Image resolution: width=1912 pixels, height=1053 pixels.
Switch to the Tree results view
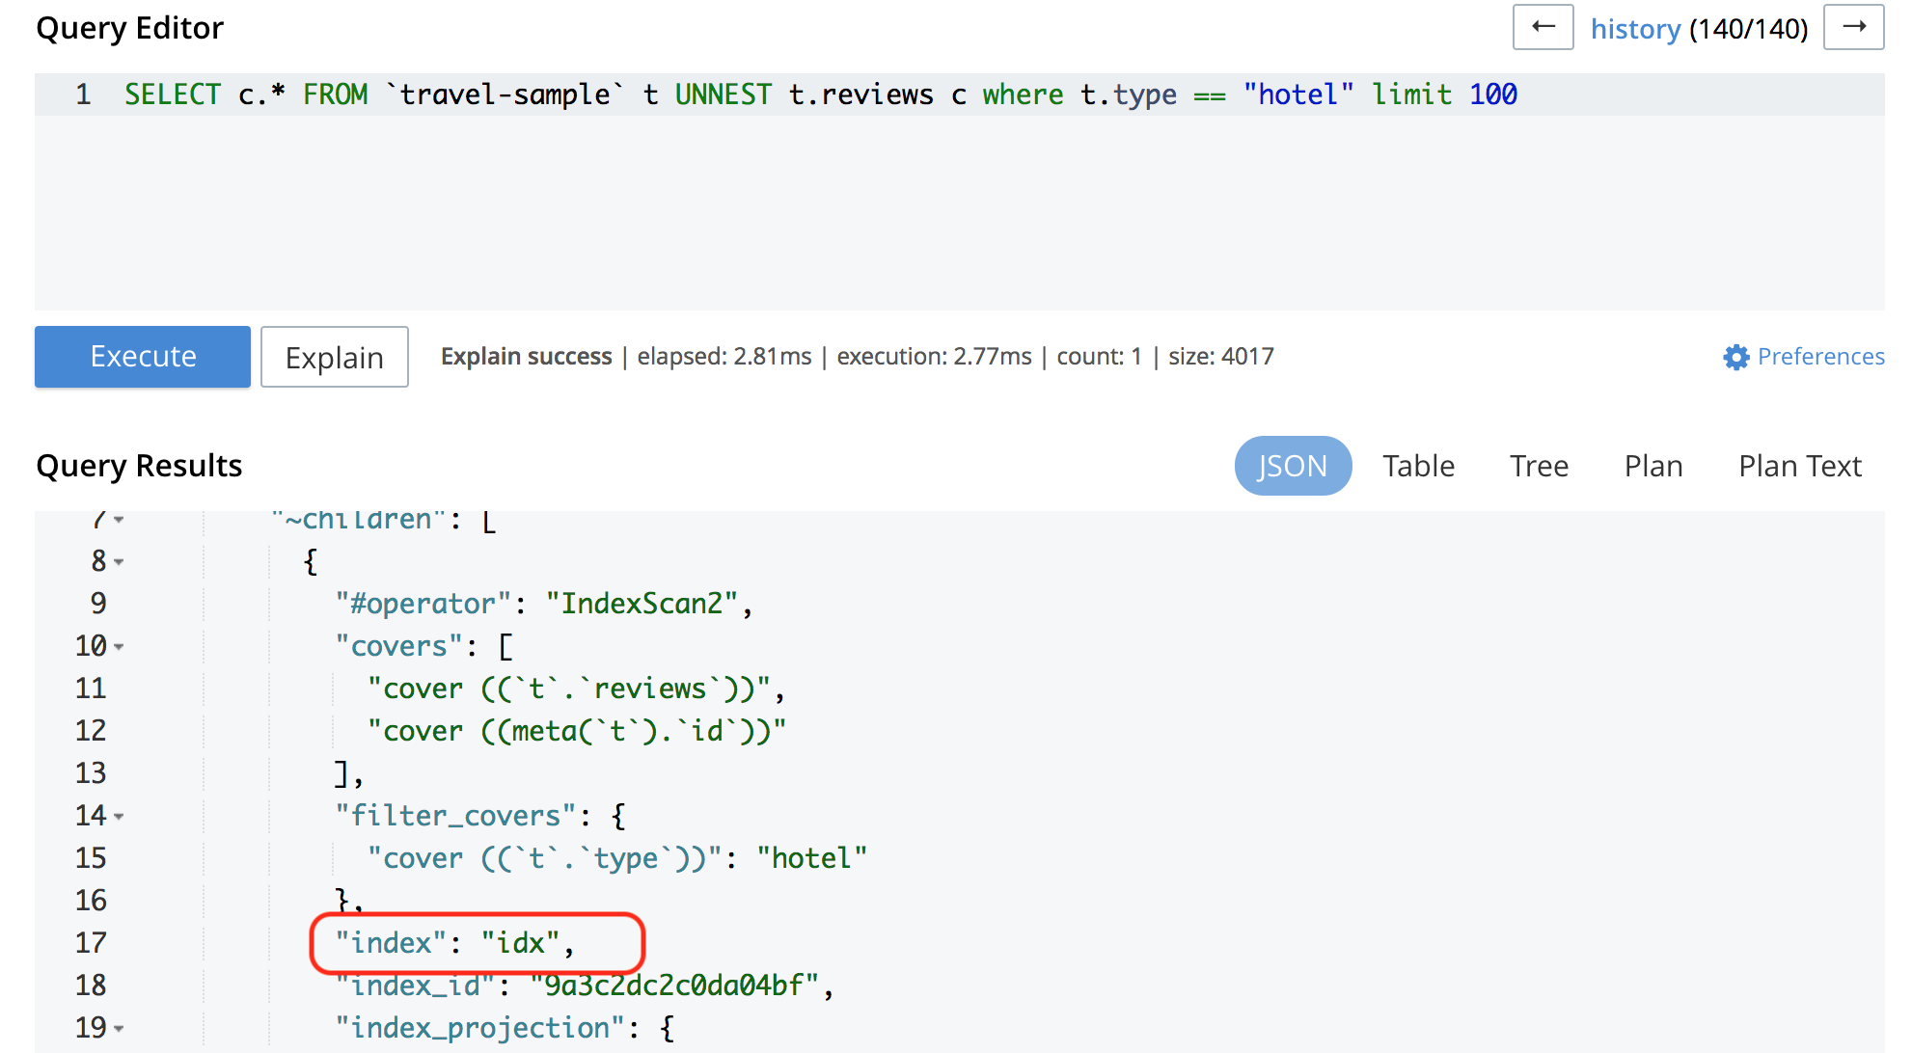(1538, 465)
